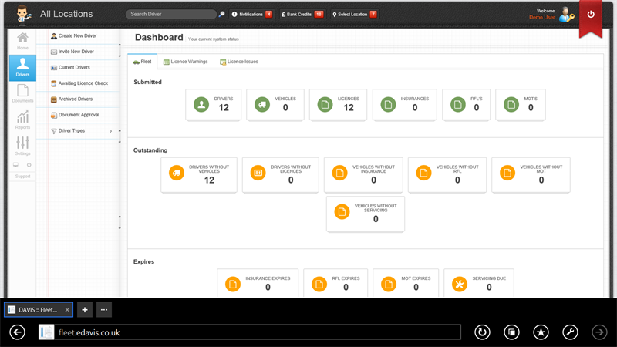Click the browser favorites star icon

click(x=541, y=332)
